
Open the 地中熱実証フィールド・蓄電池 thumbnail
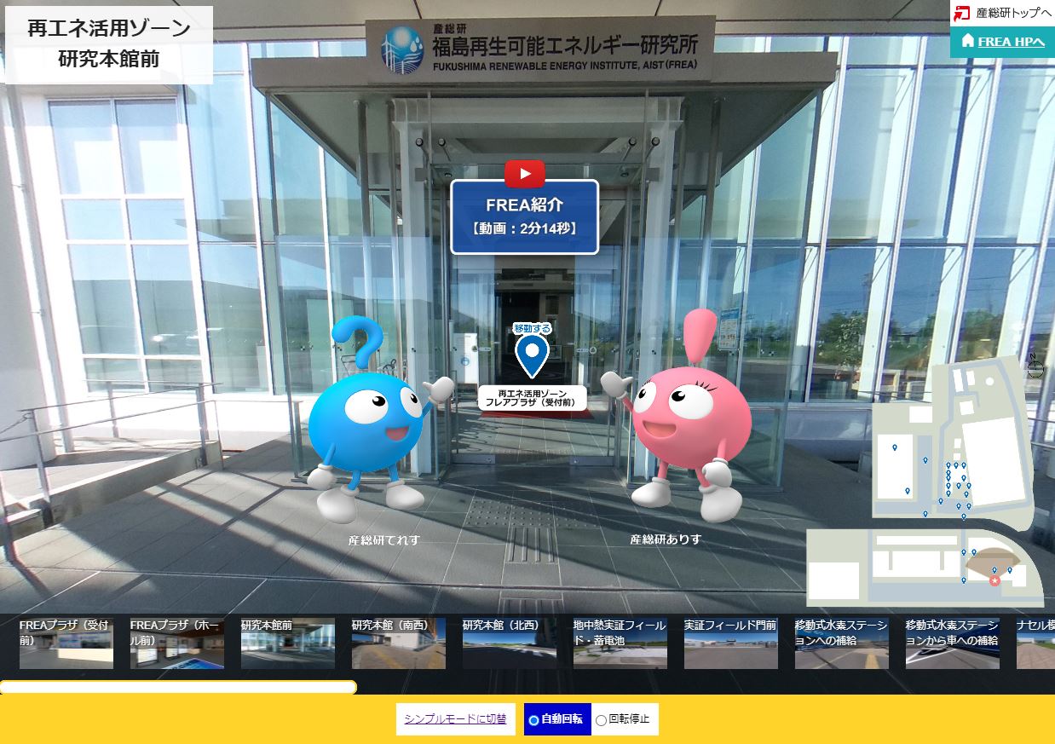point(620,643)
